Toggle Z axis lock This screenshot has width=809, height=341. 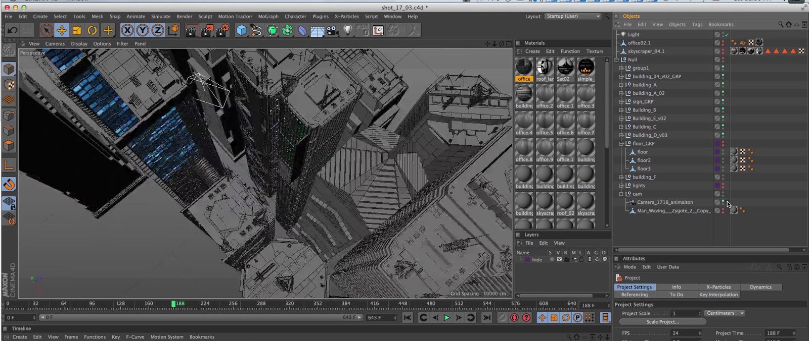pos(158,31)
